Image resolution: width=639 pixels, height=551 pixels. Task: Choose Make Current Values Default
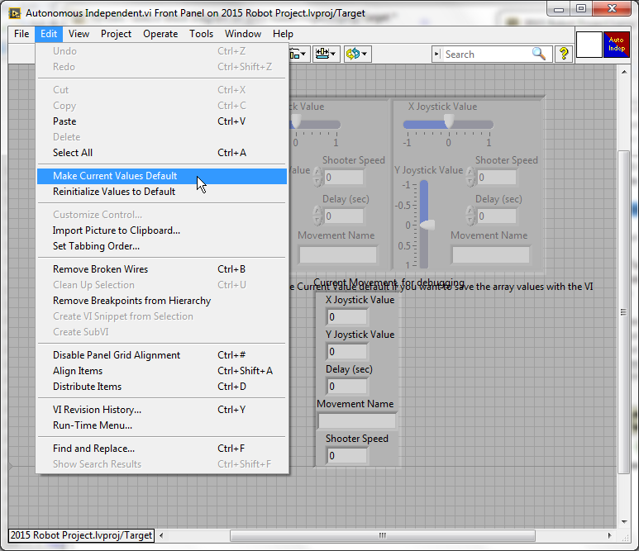[x=115, y=176]
